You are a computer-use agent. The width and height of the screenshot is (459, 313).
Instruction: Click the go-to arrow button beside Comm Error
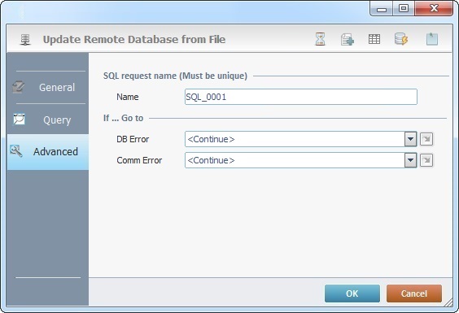tap(426, 160)
